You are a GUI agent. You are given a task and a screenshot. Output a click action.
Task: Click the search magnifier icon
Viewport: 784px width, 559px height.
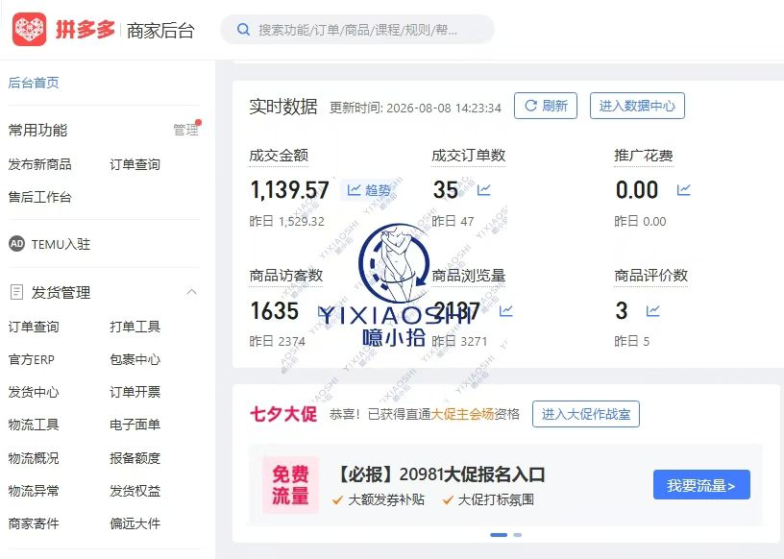pos(243,30)
